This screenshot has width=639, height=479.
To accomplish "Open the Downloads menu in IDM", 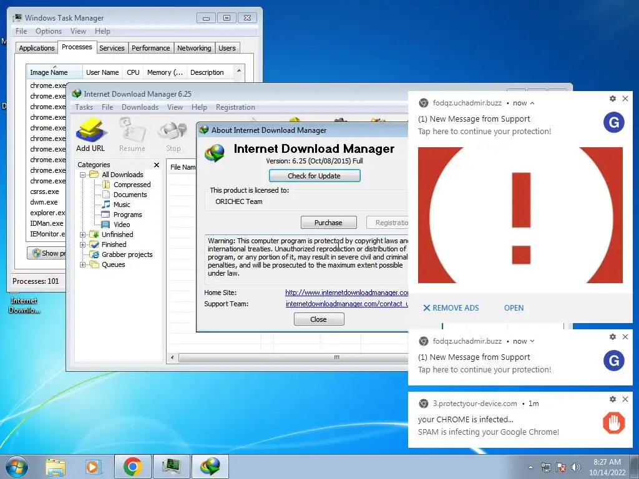I will 140,107.
